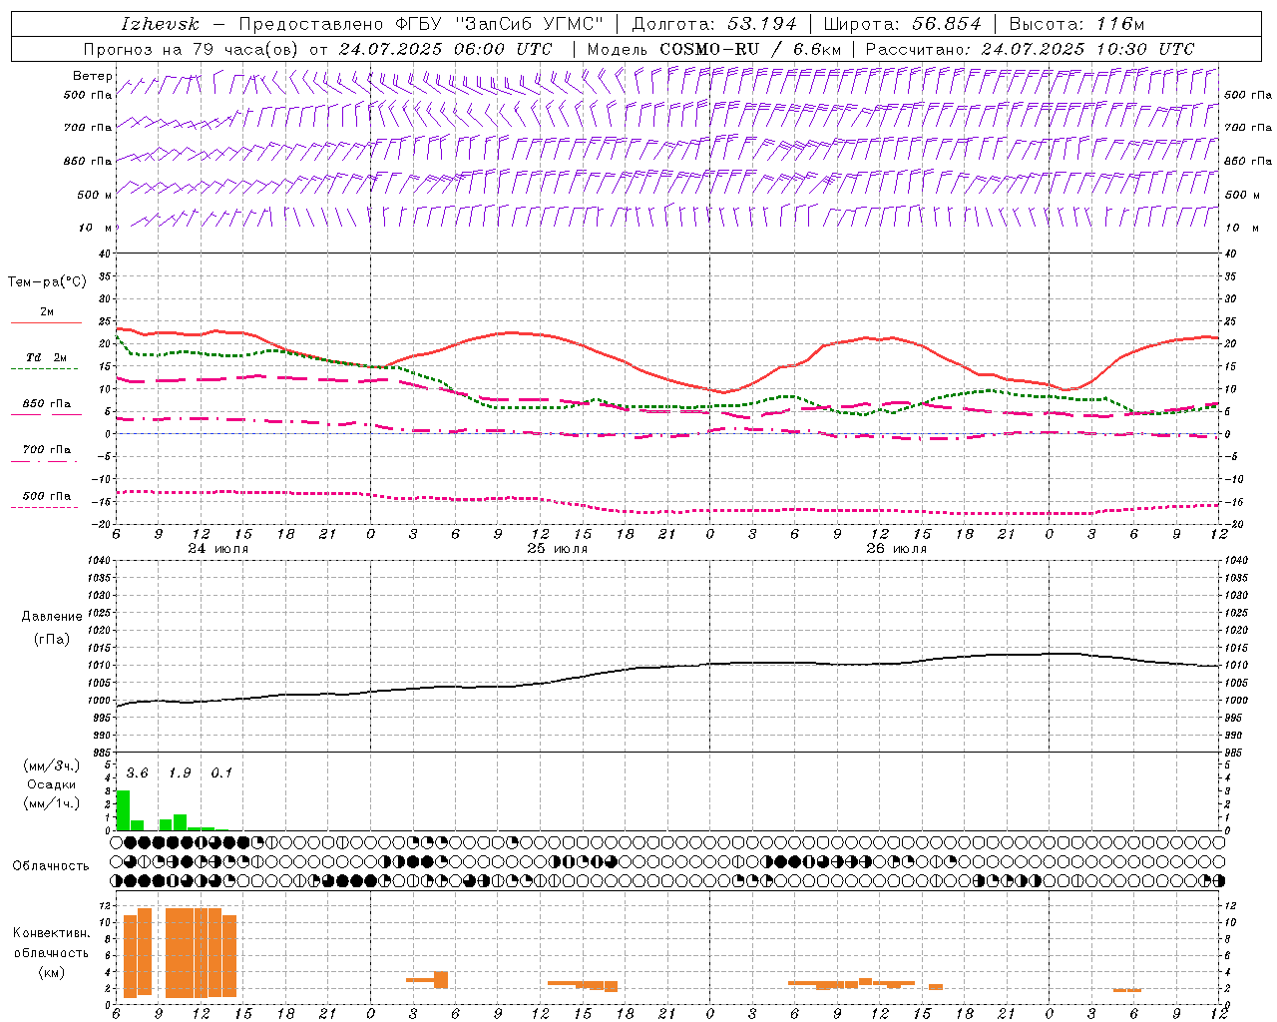Click the 'Конвективн.' convective cloud label
Image resolution: width=1277 pixels, height=1022 pixels.
pyautogui.click(x=51, y=933)
